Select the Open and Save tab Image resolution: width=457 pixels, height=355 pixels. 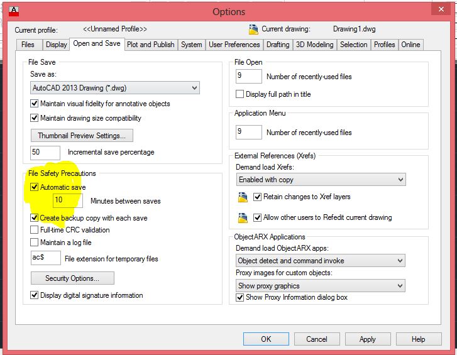pyautogui.click(x=97, y=44)
